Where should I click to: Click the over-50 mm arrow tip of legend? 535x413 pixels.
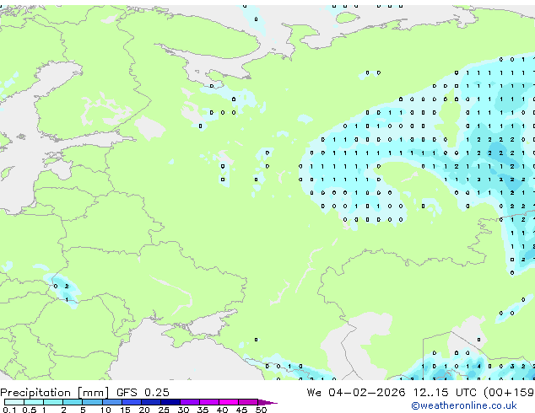click(267, 402)
